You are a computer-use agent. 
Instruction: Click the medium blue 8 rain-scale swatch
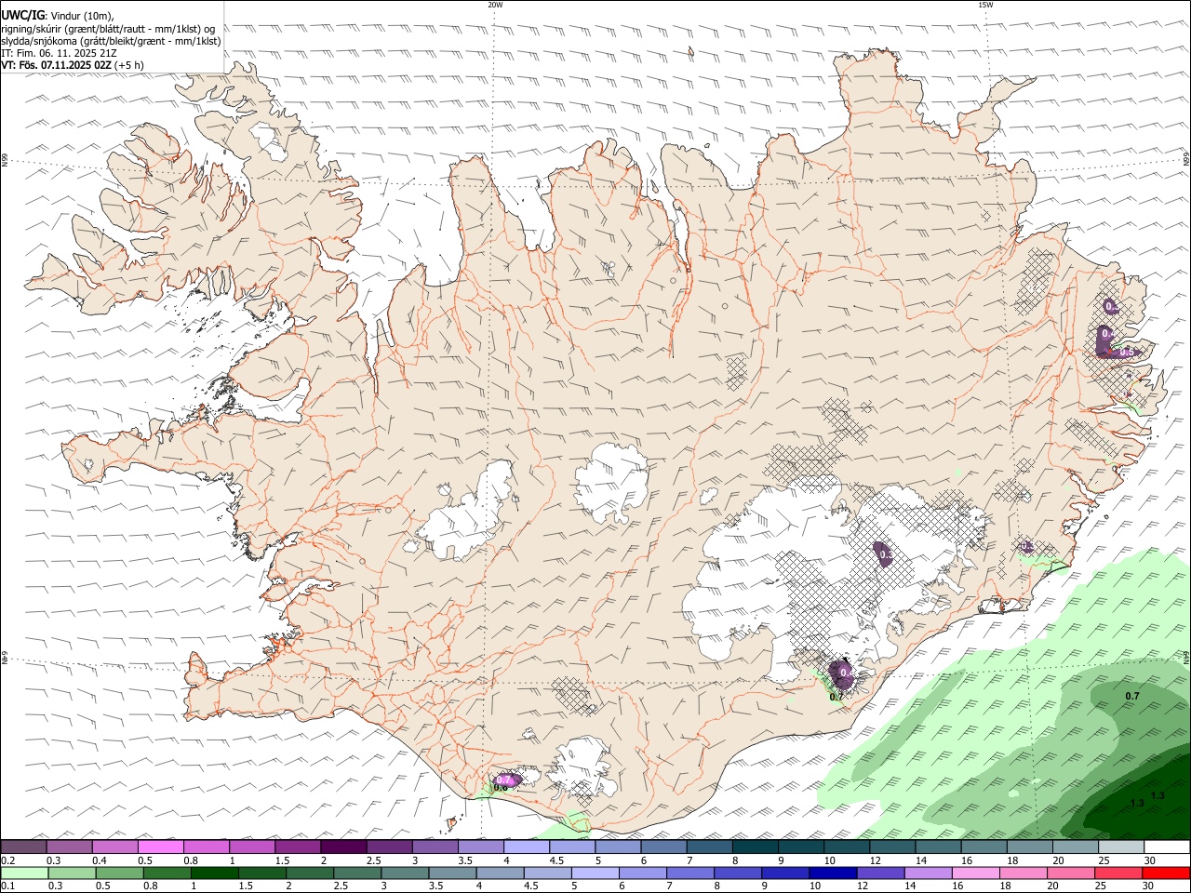pyautogui.click(x=737, y=873)
